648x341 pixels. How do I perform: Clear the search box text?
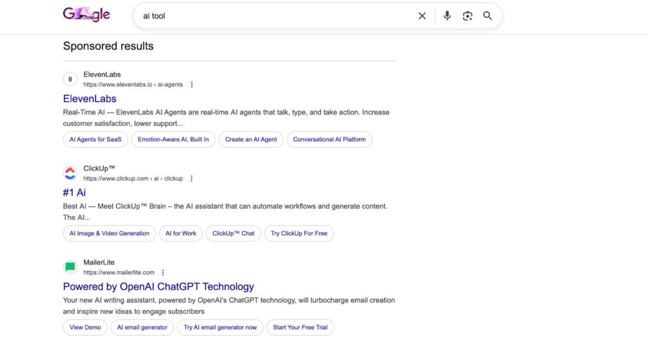[x=422, y=16]
